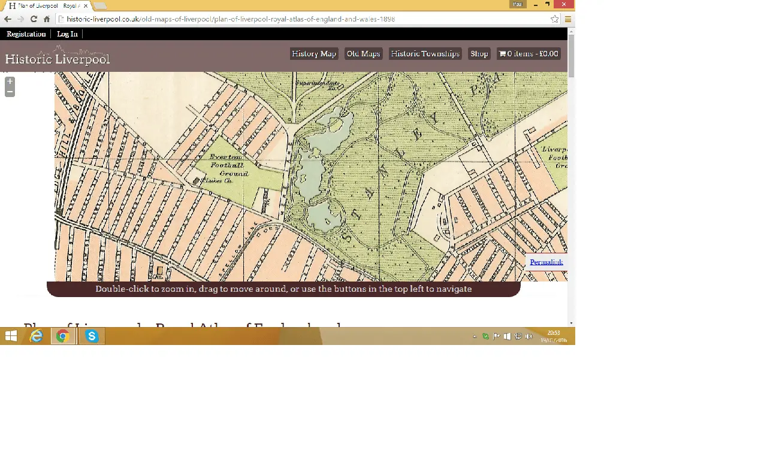Reload the current page
The image size is (767, 460).
click(34, 19)
